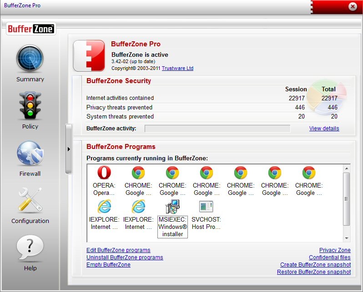Click Total value 446

(x=333, y=107)
